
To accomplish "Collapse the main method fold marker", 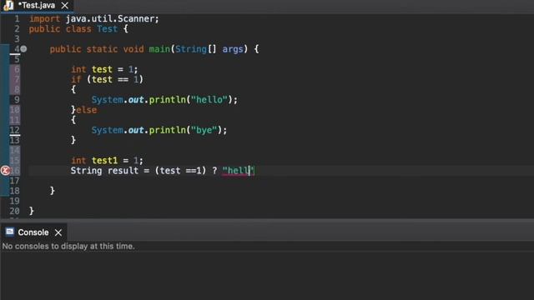I will 23,49.
